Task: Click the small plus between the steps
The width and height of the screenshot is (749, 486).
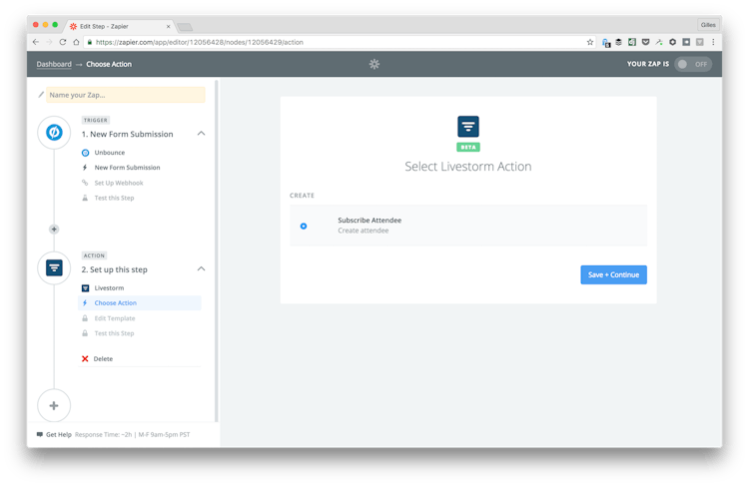Action: (x=54, y=230)
